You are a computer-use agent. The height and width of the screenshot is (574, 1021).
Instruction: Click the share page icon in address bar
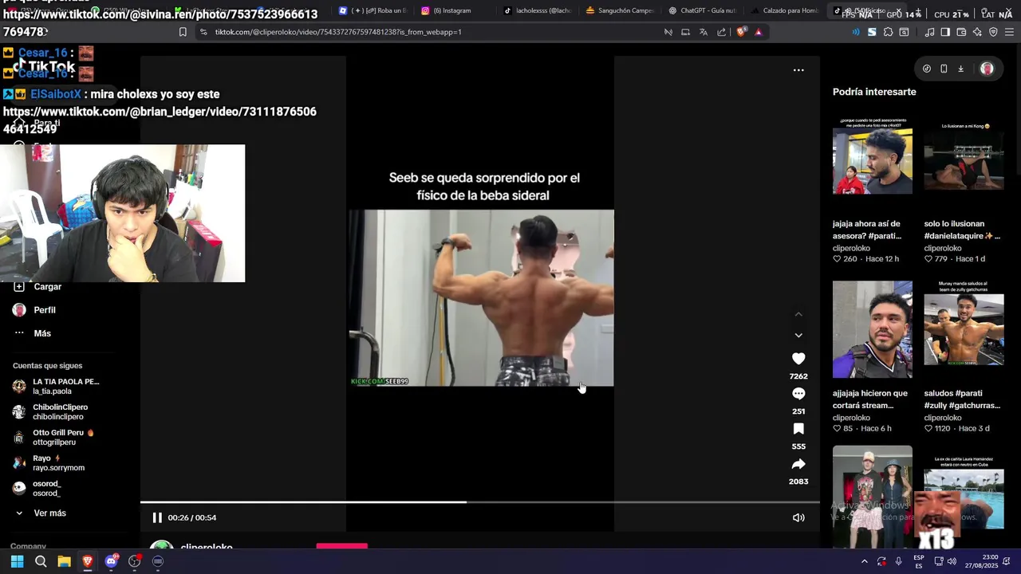[x=722, y=32]
